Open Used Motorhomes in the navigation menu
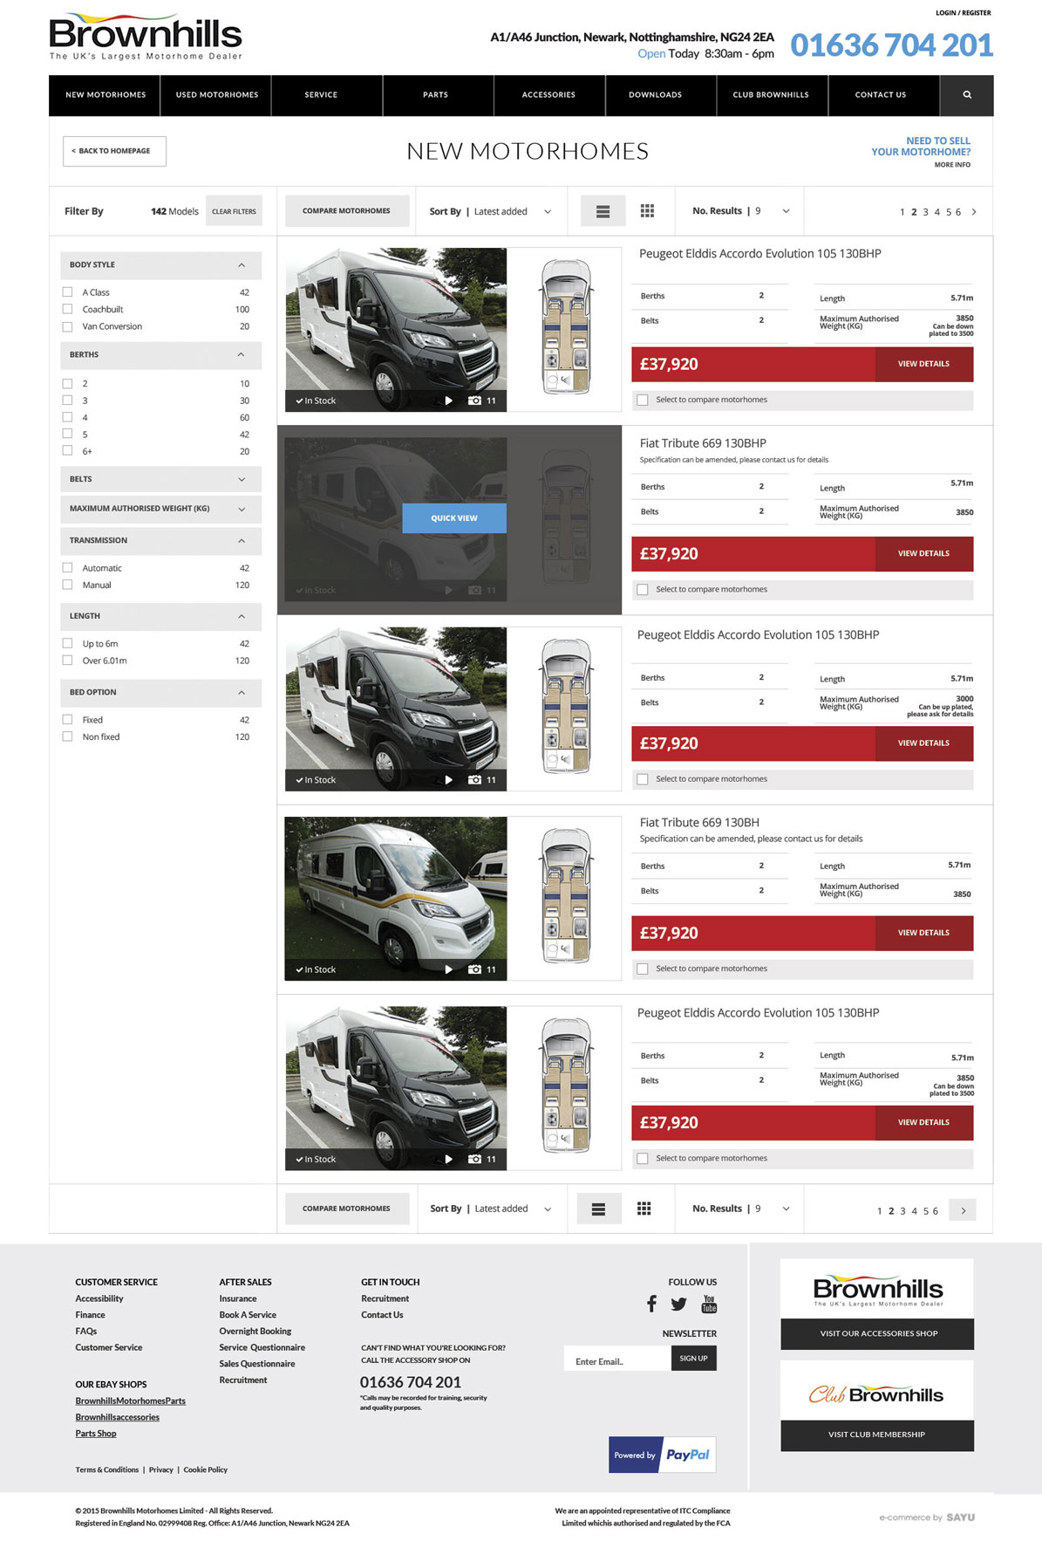 tap(216, 95)
